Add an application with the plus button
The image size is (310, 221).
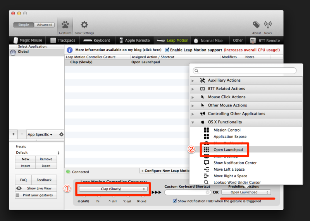point(13,134)
